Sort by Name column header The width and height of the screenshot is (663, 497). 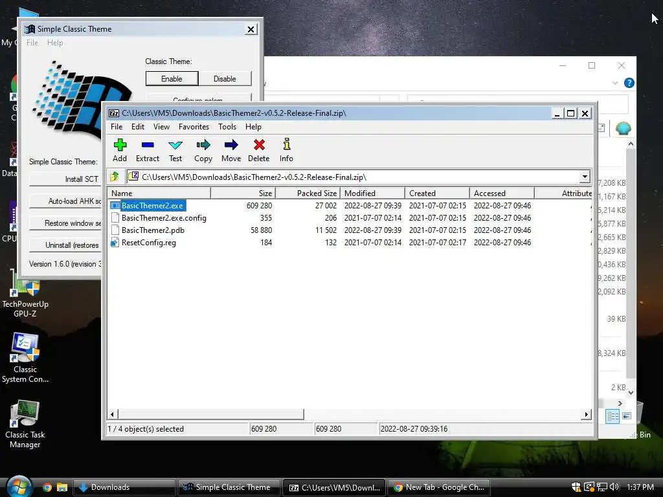159,193
